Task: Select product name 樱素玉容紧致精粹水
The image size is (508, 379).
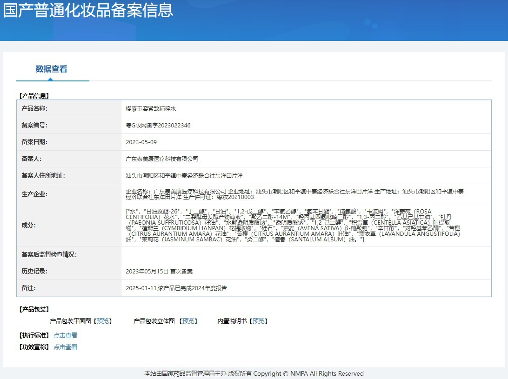Action: (x=151, y=109)
